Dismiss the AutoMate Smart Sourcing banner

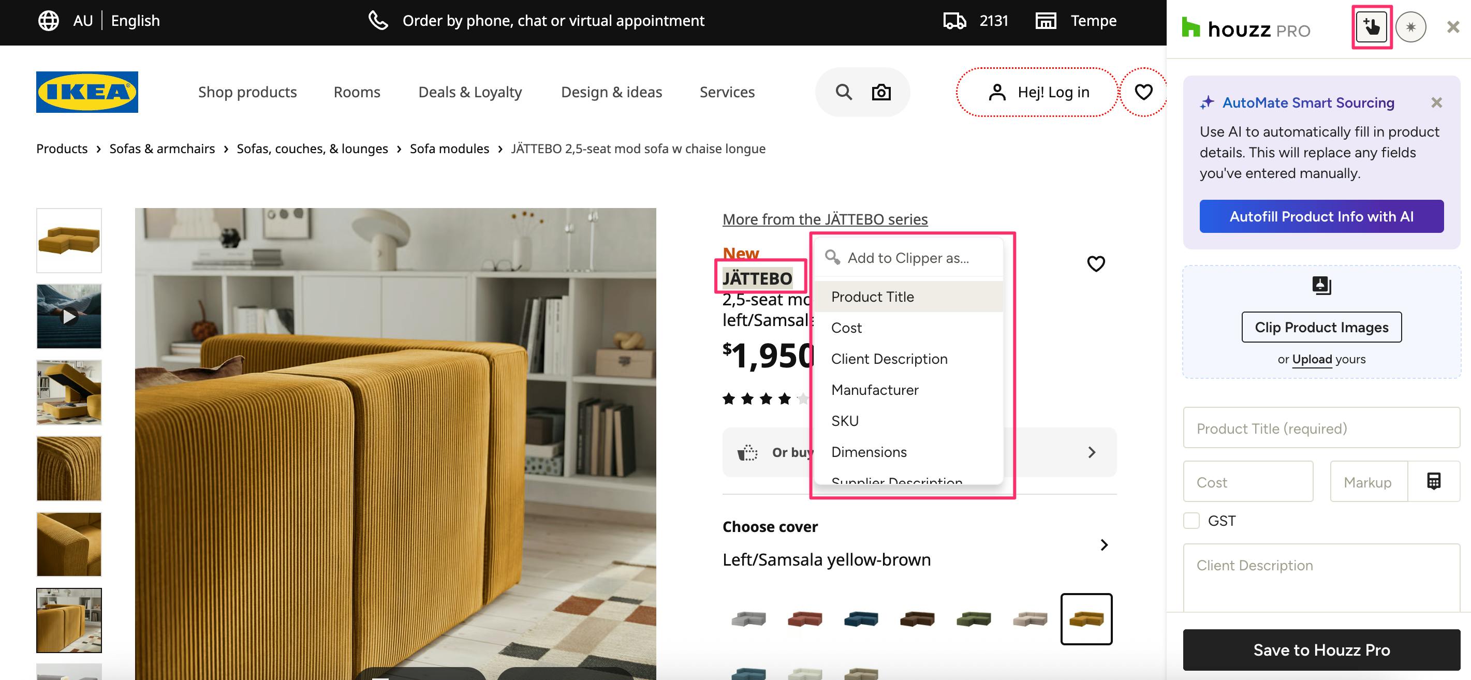(1436, 103)
